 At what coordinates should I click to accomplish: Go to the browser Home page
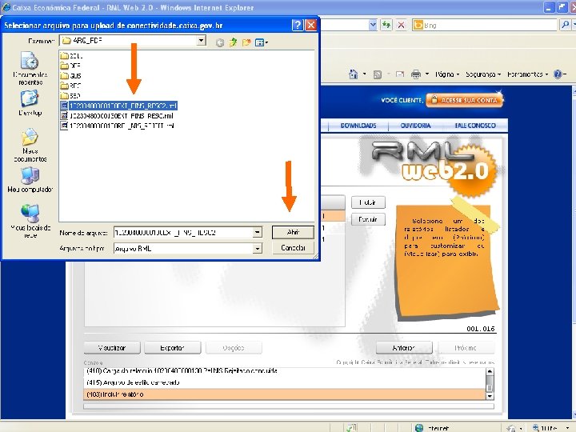click(x=353, y=74)
